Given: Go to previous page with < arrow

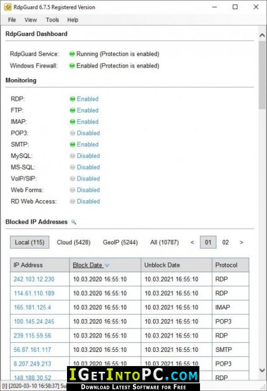Looking at the screenshot, I should coord(192,242).
